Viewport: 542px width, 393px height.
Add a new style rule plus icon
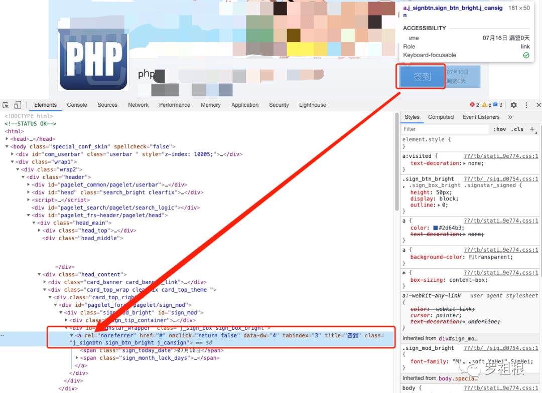pos(532,129)
